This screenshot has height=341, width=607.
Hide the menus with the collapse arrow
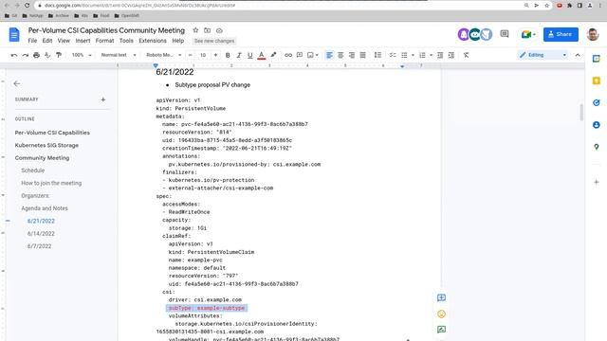pyautogui.click(x=578, y=55)
